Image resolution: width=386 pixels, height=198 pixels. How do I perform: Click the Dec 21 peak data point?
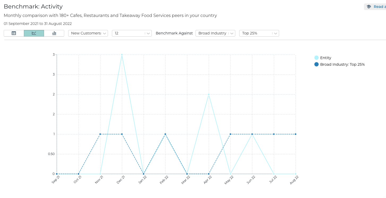pyautogui.click(x=122, y=54)
